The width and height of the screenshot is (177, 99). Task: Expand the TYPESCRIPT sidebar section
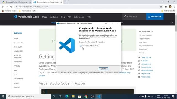click(18, 62)
